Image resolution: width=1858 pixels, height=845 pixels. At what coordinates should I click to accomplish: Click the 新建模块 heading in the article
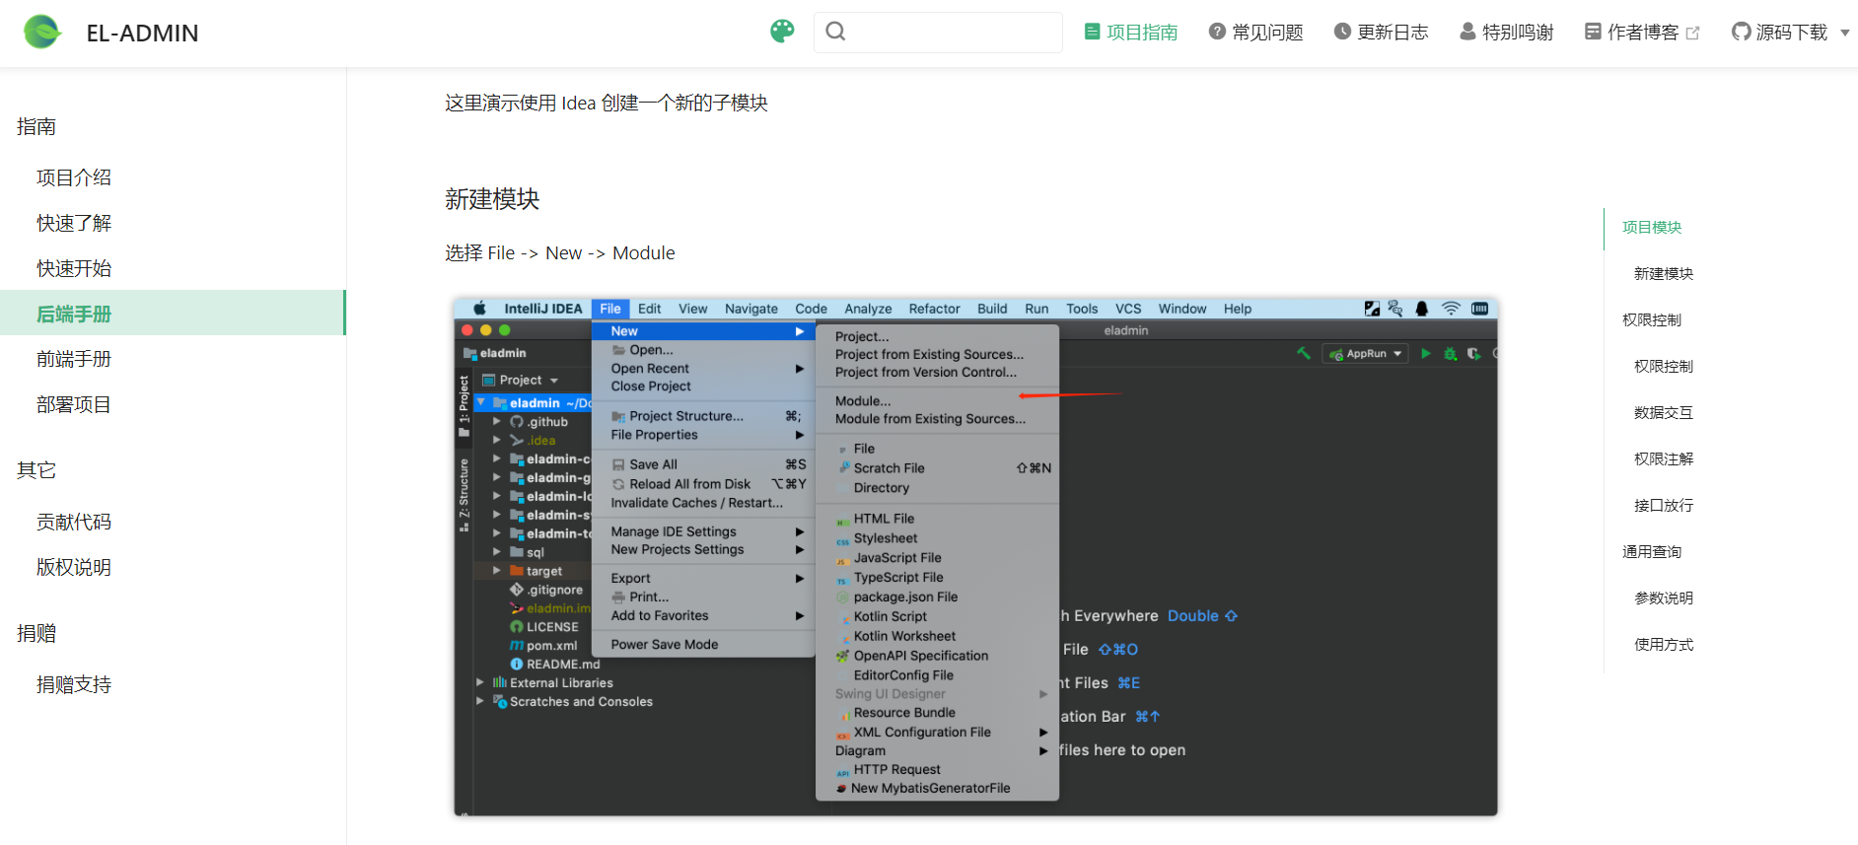click(x=492, y=199)
